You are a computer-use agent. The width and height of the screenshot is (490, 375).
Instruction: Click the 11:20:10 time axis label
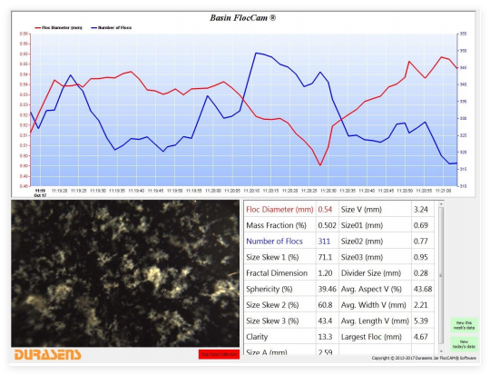point(251,191)
